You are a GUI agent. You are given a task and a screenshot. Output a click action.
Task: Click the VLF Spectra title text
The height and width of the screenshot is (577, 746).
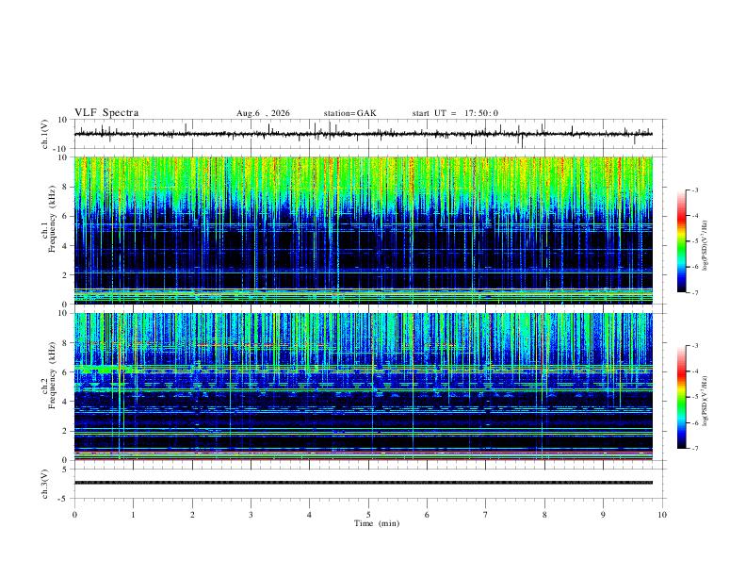coord(106,113)
